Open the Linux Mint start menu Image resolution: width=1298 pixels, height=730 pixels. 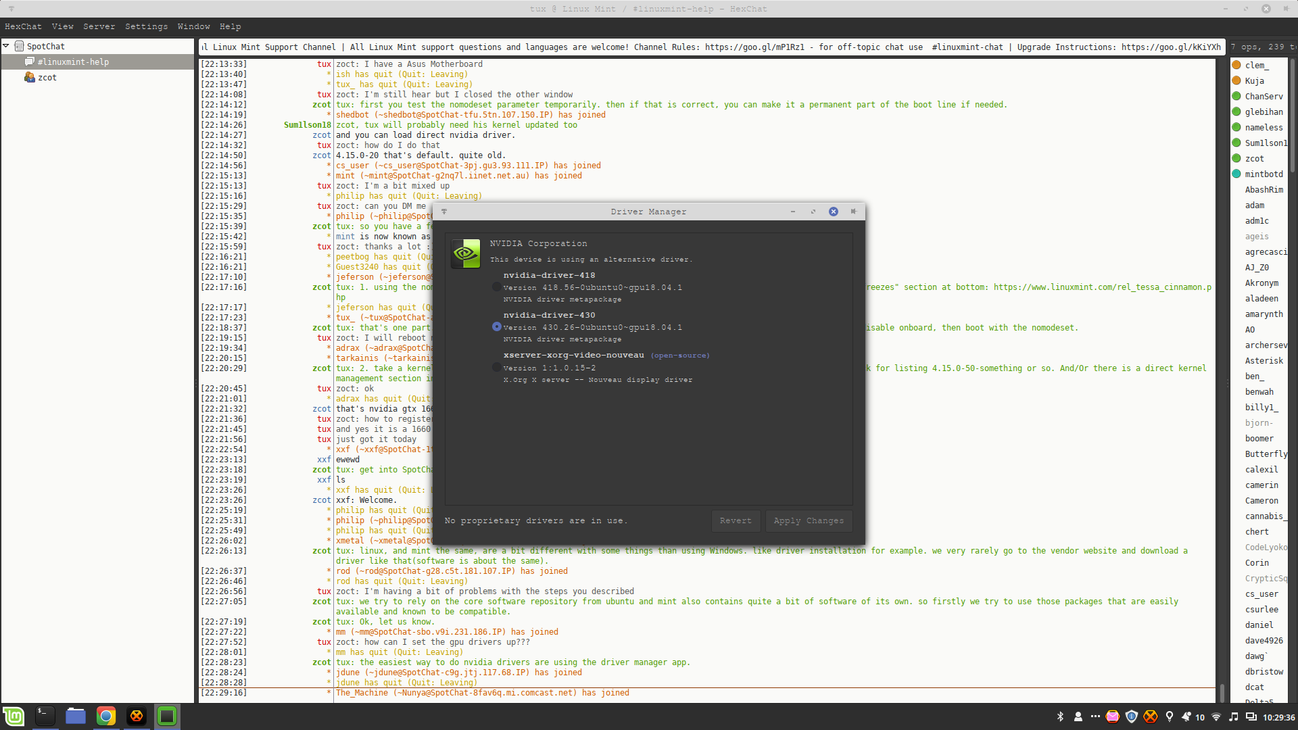(14, 716)
